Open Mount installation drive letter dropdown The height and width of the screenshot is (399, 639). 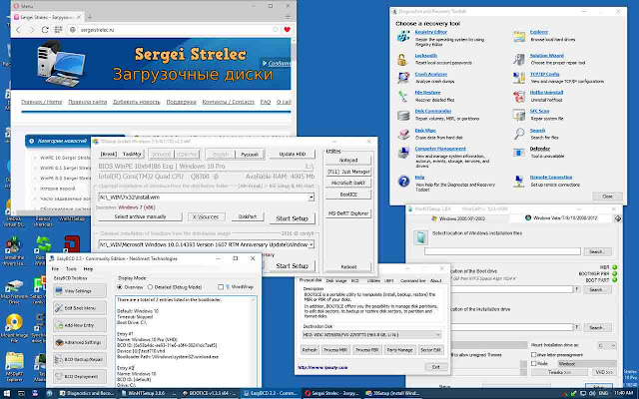click(x=612, y=346)
